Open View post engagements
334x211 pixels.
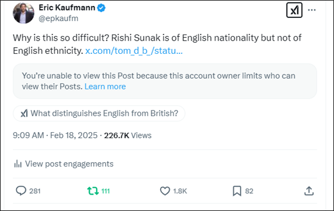click(63, 164)
